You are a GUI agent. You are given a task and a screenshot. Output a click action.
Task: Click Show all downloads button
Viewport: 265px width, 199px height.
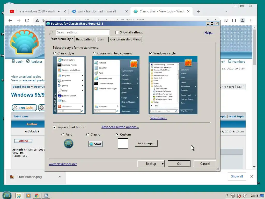click(237, 176)
